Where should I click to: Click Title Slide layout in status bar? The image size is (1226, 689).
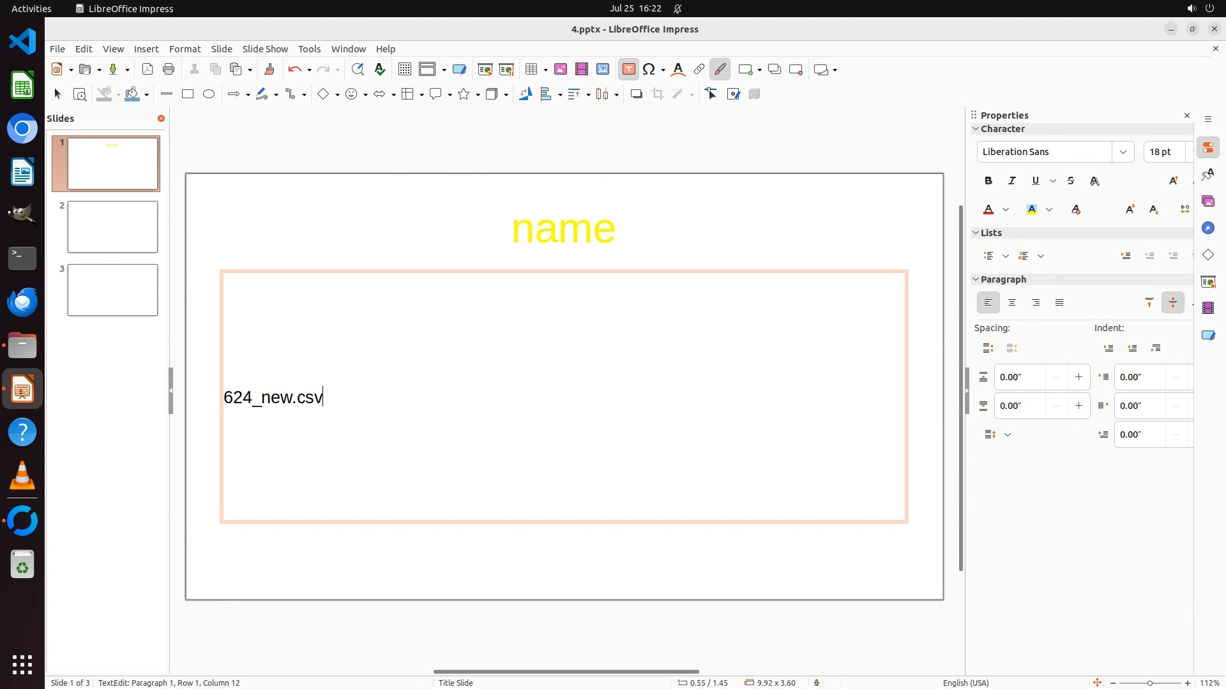456,683
